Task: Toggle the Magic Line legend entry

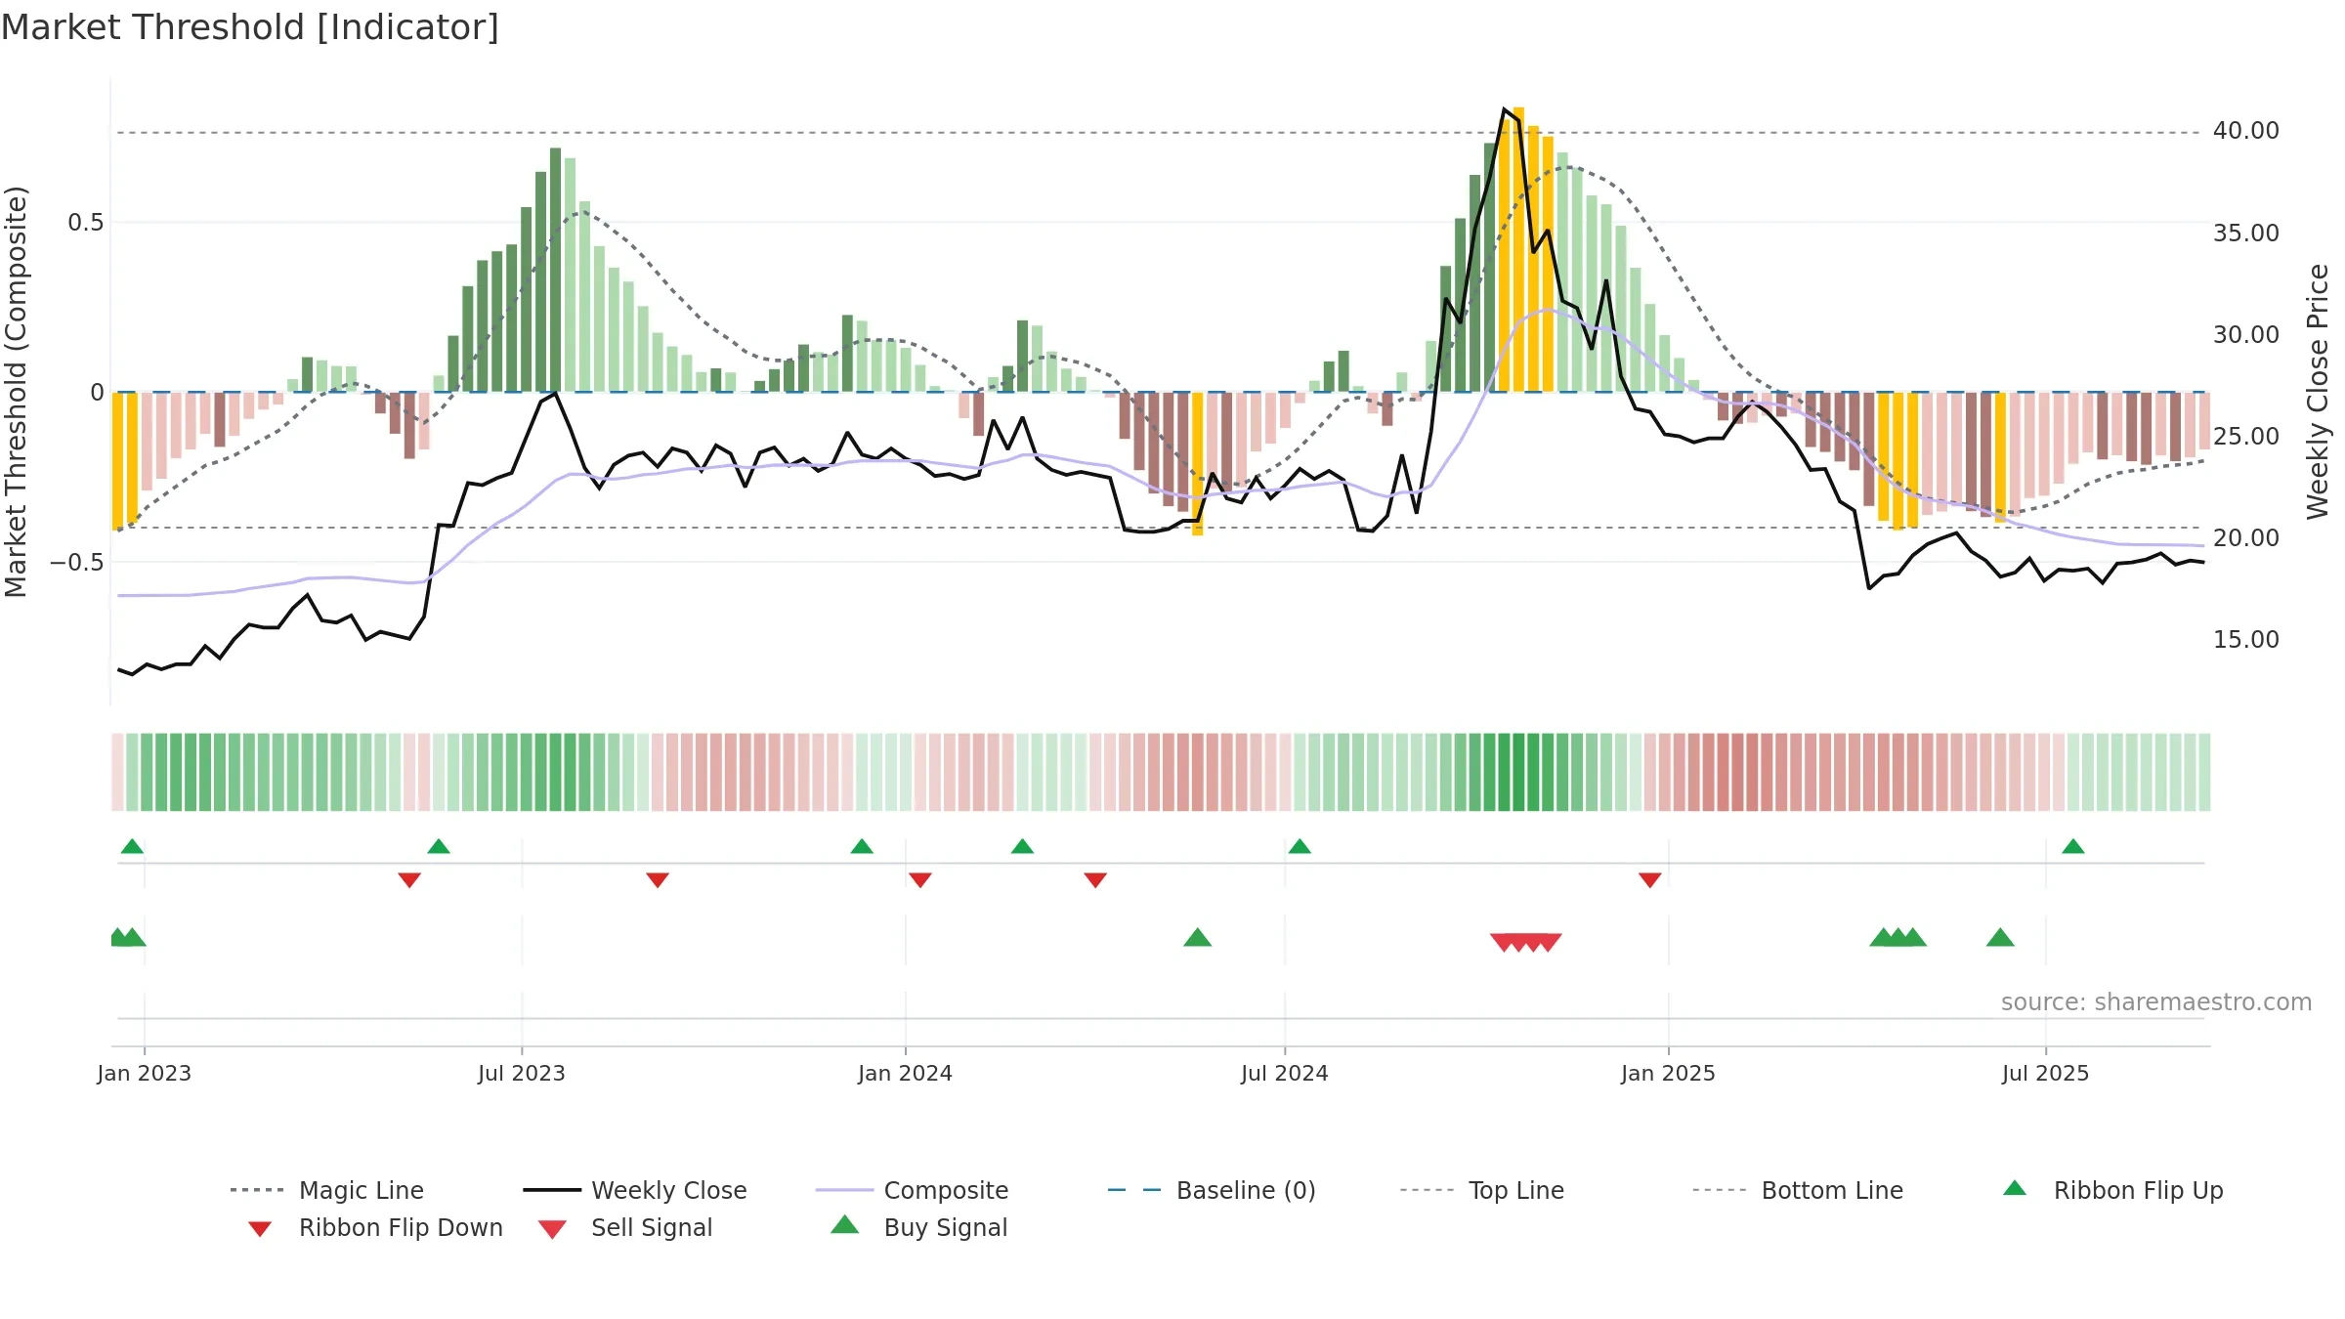Action: (x=327, y=1190)
